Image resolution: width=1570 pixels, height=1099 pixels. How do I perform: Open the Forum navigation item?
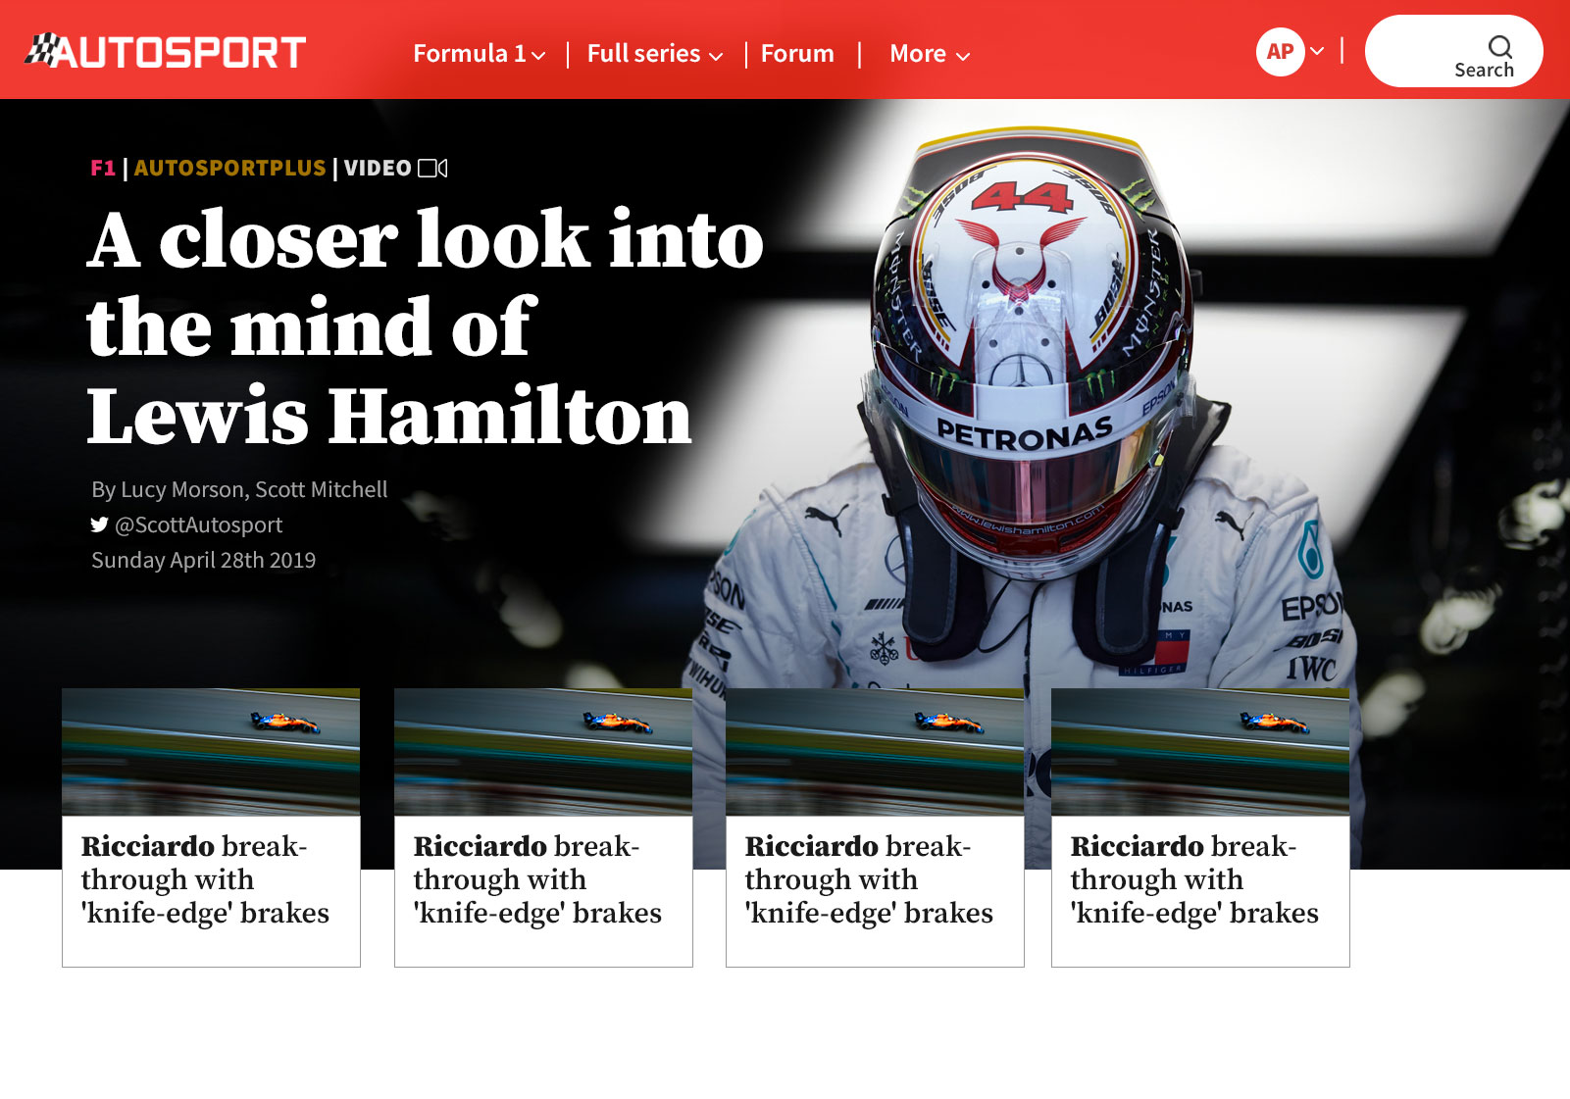(797, 54)
